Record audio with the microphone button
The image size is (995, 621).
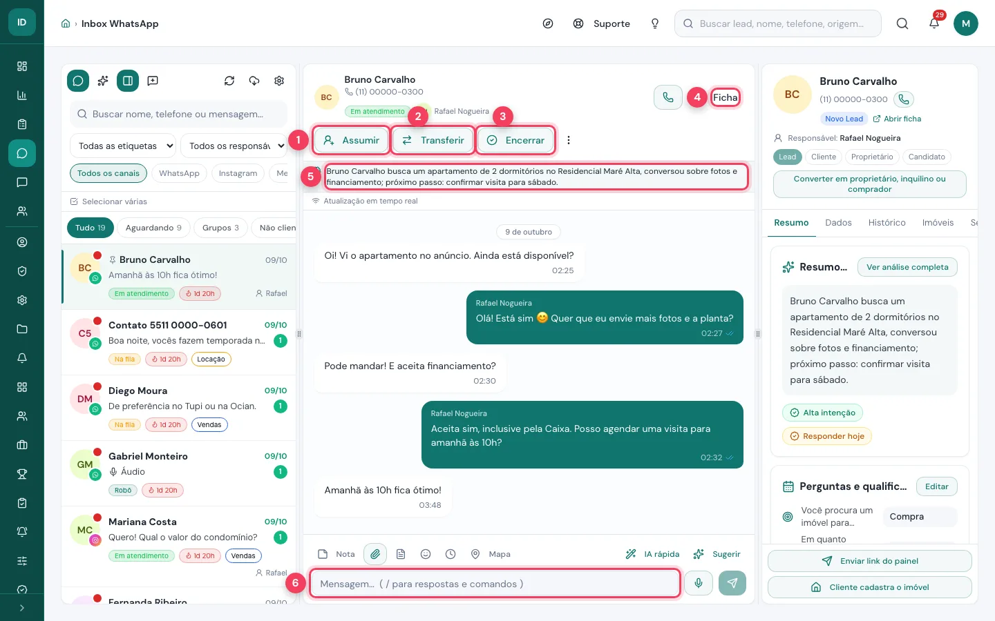click(x=699, y=583)
